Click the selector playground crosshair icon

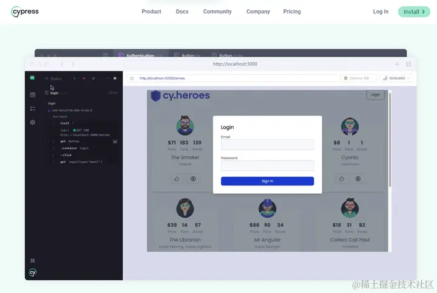click(x=132, y=78)
